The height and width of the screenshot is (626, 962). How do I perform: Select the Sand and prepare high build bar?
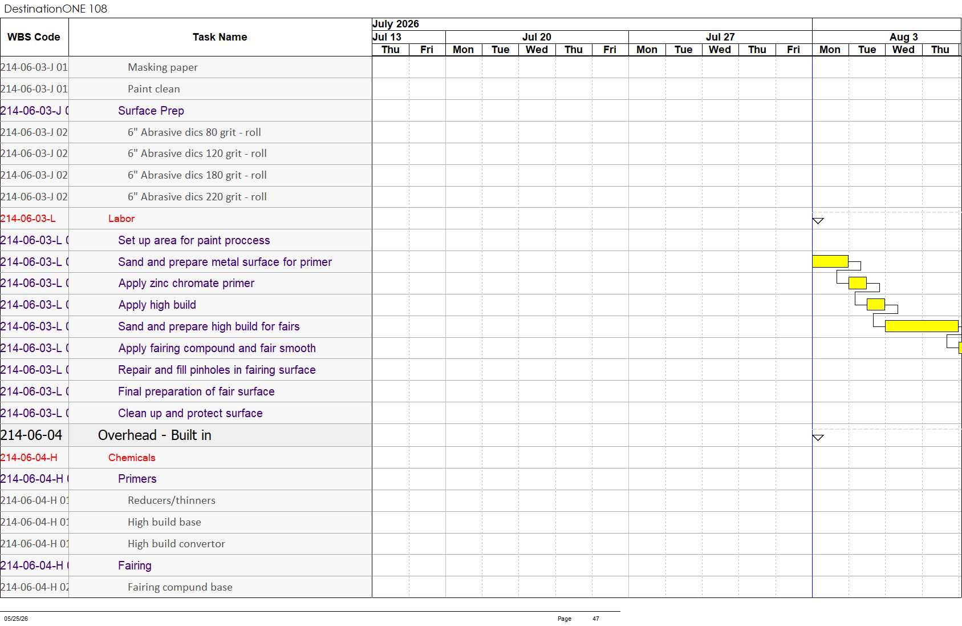tap(922, 326)
